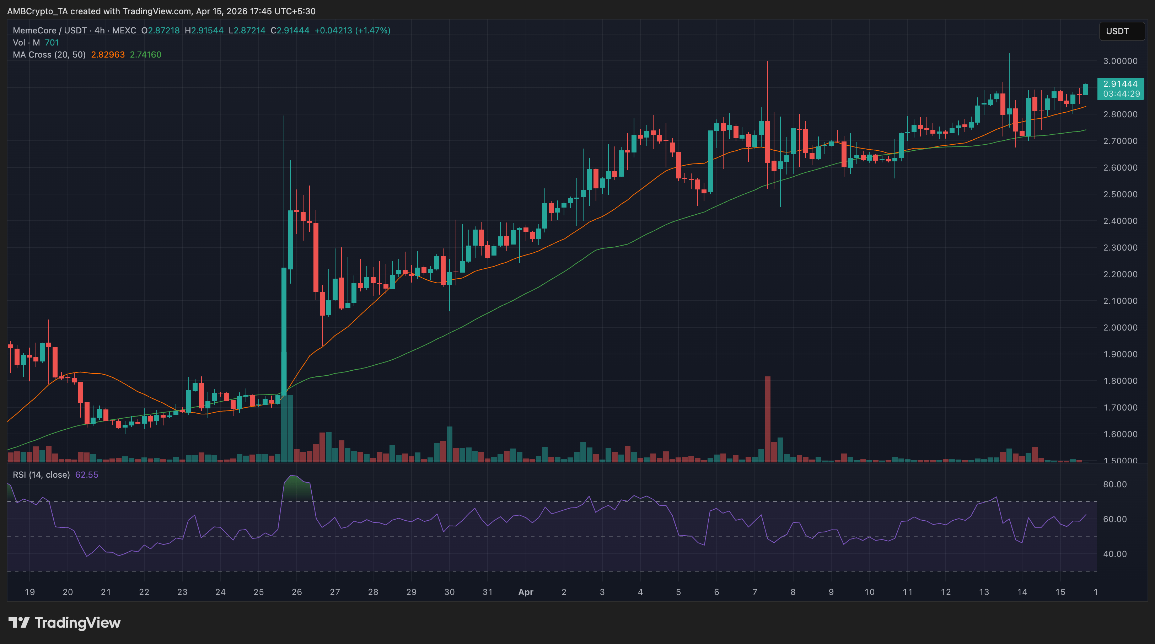Click the MEXC exchange label

pos(124,31)
